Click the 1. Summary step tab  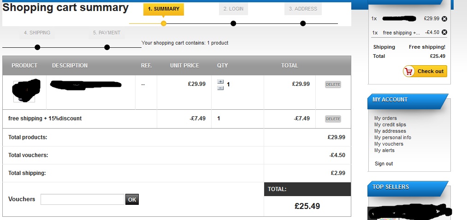164,9
